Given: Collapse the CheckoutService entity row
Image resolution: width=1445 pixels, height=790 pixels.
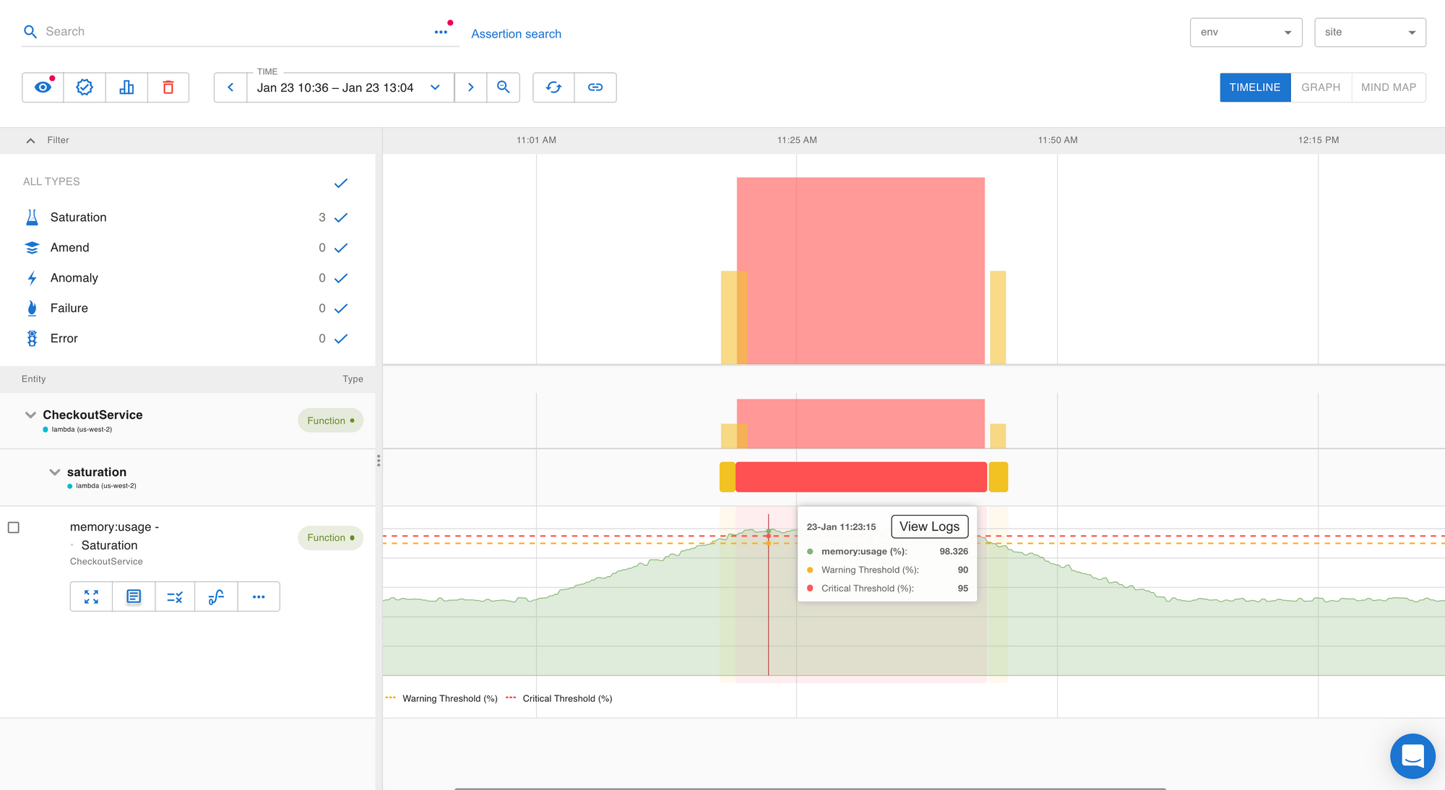Looking at the screenshot, I should [x=30, y=415].
